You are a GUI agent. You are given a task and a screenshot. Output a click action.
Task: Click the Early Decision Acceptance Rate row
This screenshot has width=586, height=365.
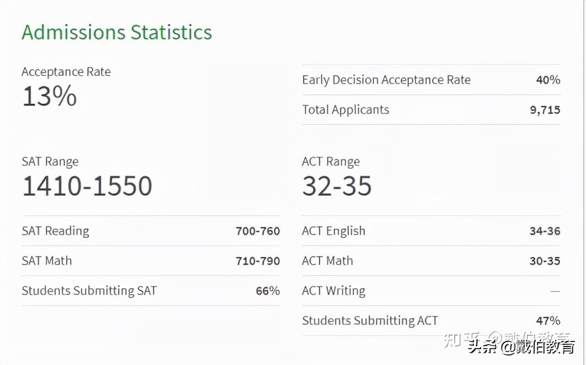tap(386, 80)
